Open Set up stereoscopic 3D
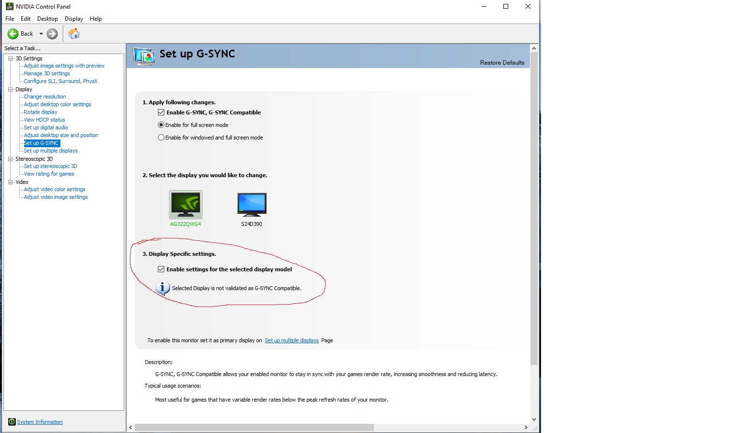 (x=50, y=166)
